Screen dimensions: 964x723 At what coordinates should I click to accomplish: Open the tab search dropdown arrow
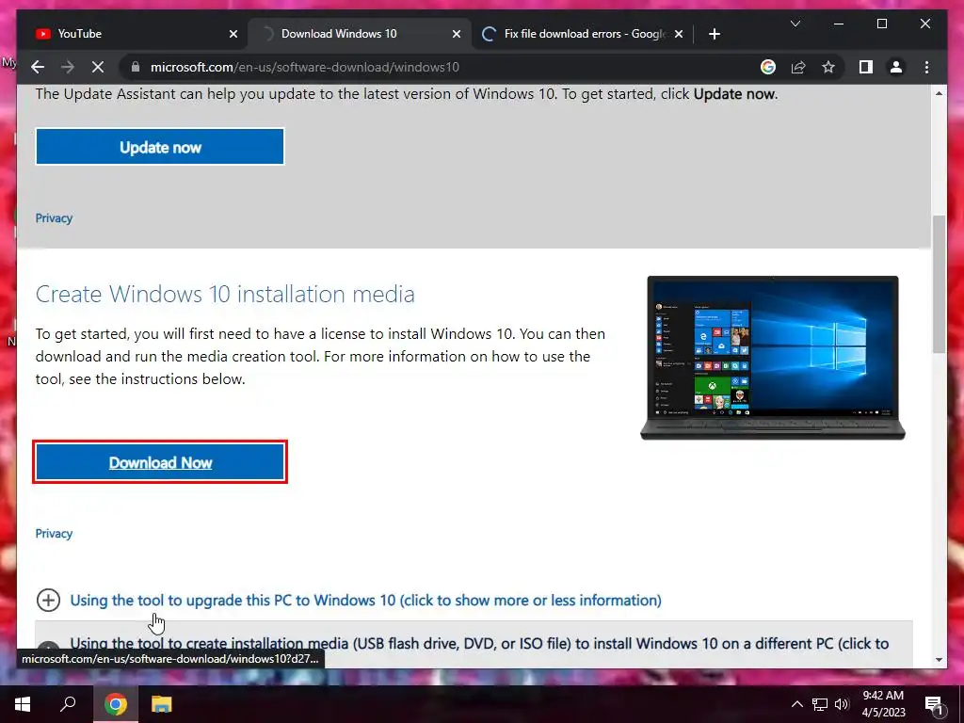coord(795,24)
